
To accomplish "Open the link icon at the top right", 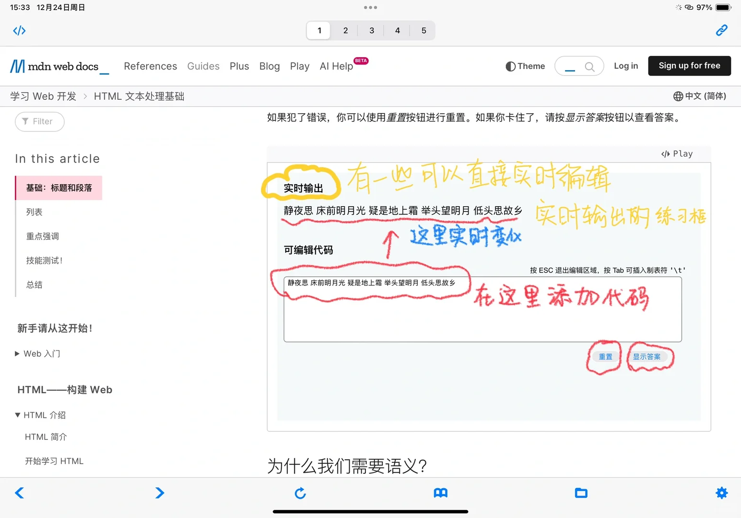I will [721, 30].
